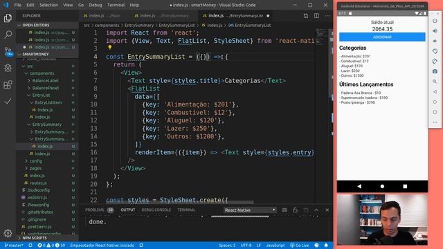The width and height of the screenshot is (443, 249).
Task: Change JavaScript language mode in status bar
Action: (x=275, y=246)
